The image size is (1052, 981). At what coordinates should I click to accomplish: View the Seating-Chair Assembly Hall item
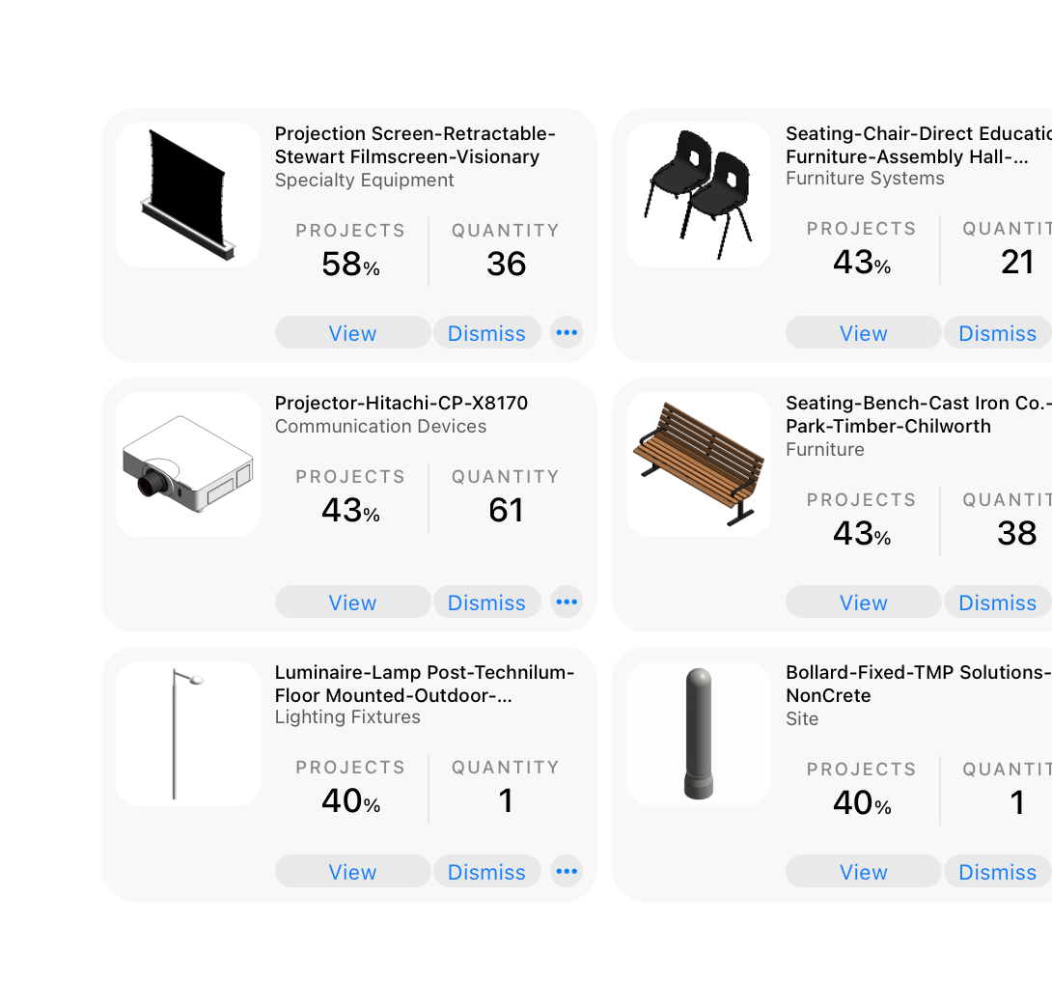(x=864, y=332)
